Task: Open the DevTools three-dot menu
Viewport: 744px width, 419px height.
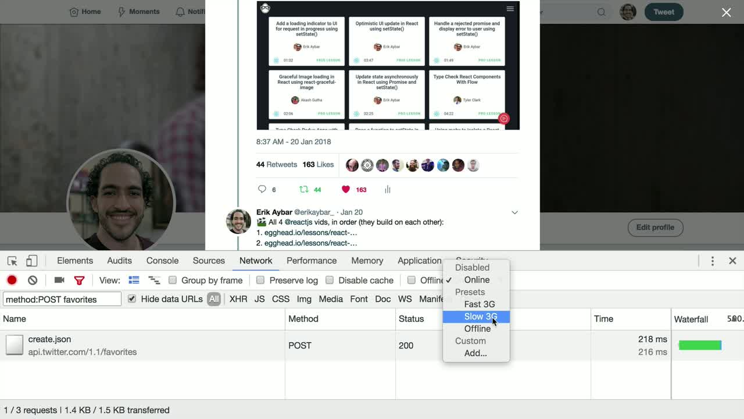Action: click(x=712, y=261)
